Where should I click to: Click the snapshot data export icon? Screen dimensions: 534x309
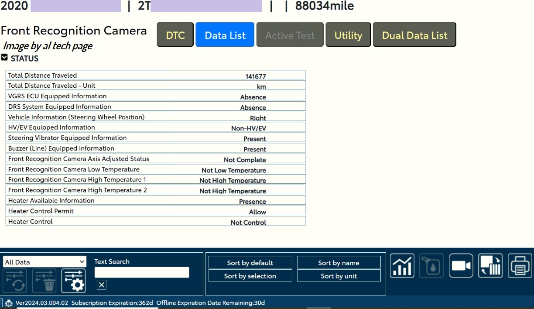tap(490, 266)
